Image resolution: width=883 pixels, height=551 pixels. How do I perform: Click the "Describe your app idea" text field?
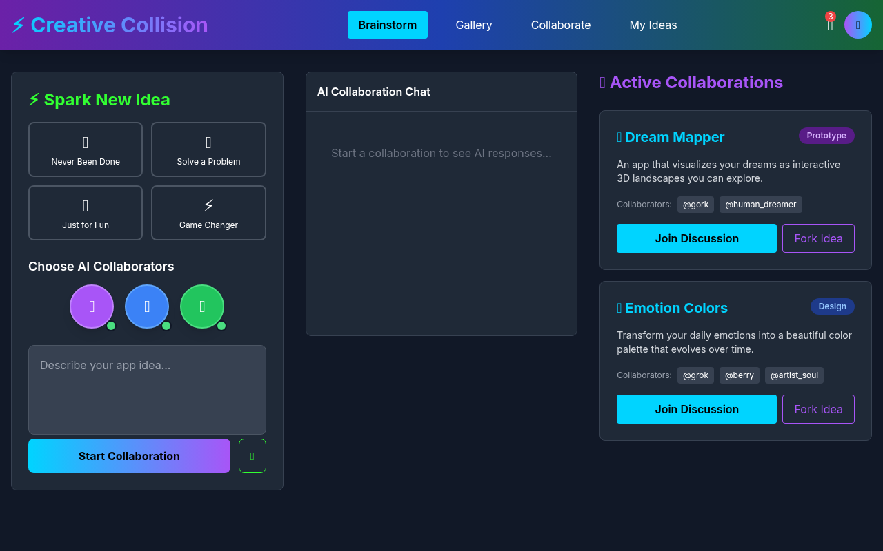point(147,390)
